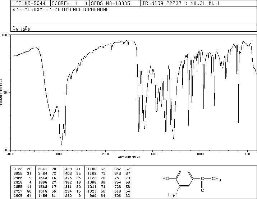The height and width of the screenshot is (199, 257).
Task: Pick the 1428 peak entry
Action: coord(67,169)
